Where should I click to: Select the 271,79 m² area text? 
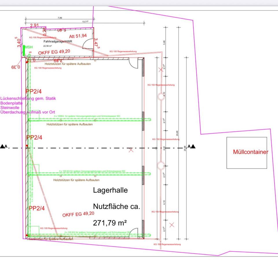pyautogui.click(x=110, y=223)
